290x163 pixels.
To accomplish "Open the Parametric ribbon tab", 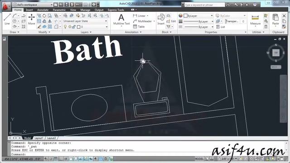I will (59, 10).
